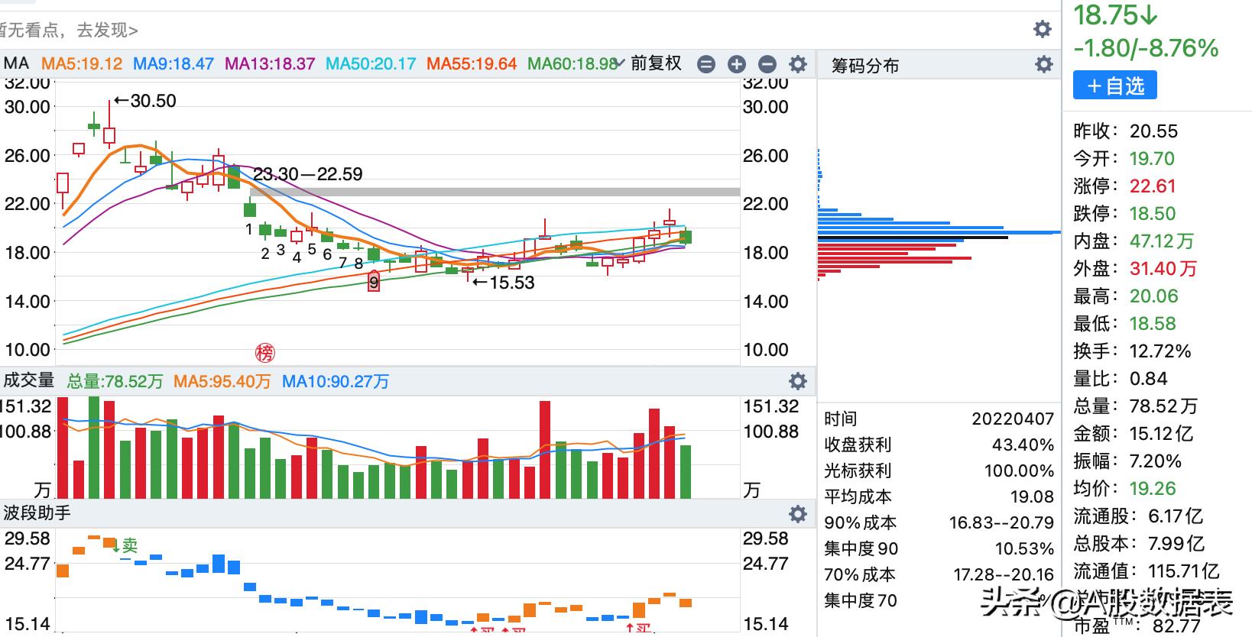Screen dimensions: 1252x637
Task: Click the 23.30—22.59 gap label
Action: point(308,174)
